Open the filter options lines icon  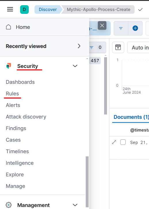[121, 28]
